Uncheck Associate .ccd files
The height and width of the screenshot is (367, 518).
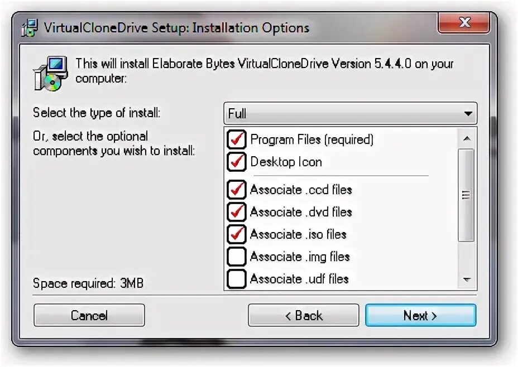pyautogui.click(x=236, y=190)
